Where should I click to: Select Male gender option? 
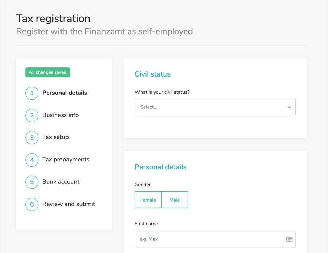174,200
